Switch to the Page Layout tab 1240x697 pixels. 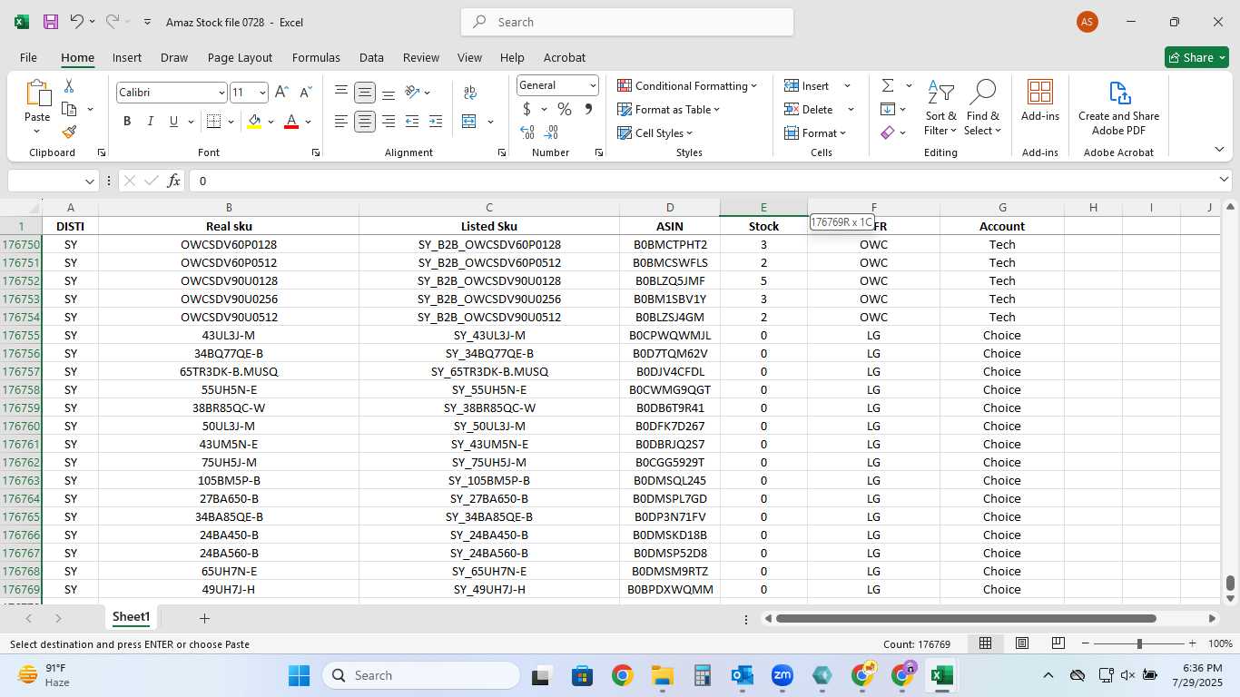coord(240,57)
